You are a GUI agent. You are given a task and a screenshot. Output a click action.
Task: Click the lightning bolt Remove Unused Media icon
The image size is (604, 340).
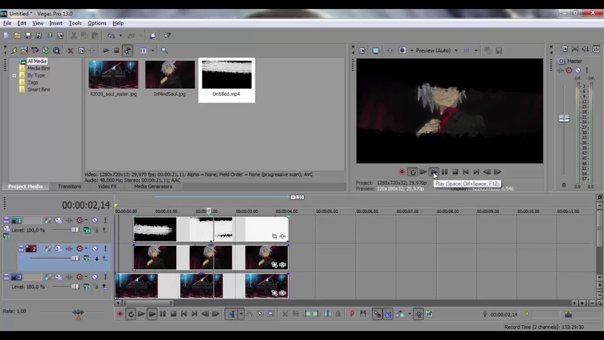[14, 51]
